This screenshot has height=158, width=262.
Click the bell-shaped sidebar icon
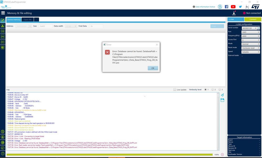coord(3,137)
